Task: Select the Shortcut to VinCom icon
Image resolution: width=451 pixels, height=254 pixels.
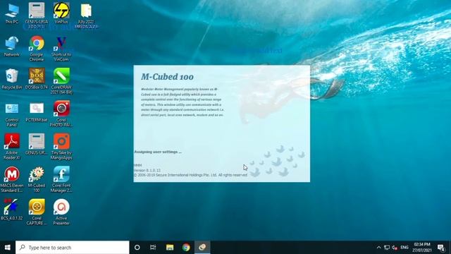Action: click(x=61, y=49)
